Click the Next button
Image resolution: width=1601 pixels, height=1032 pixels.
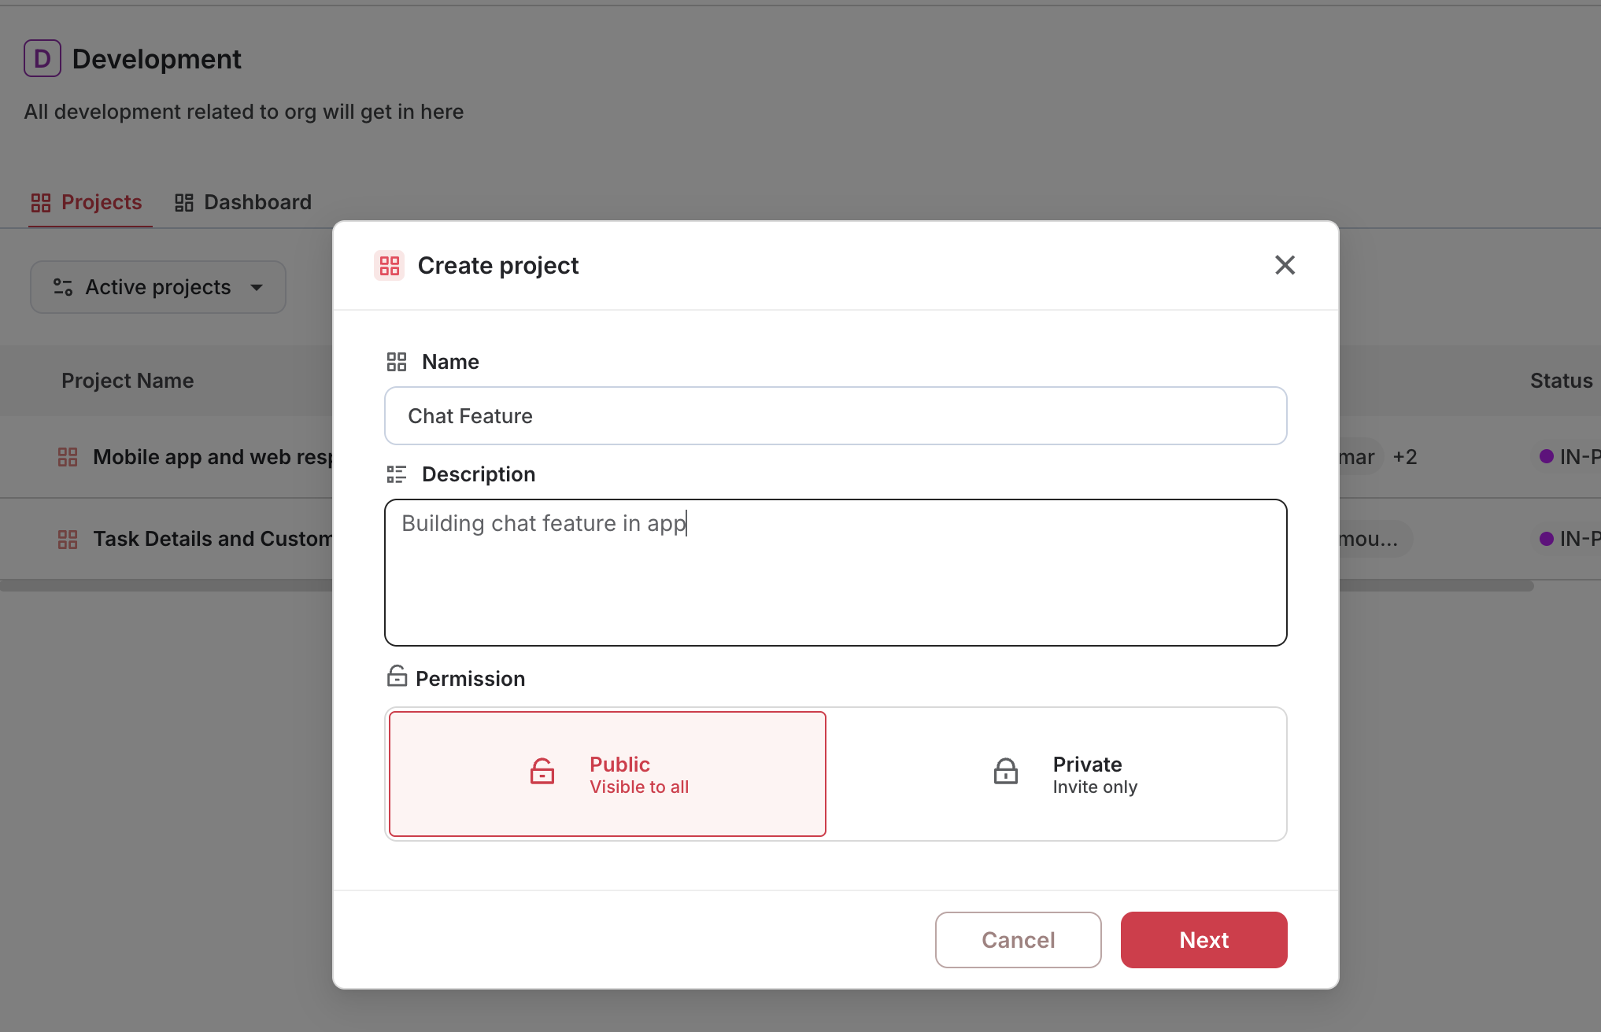pyautogui.click(x=1204, y=940)
